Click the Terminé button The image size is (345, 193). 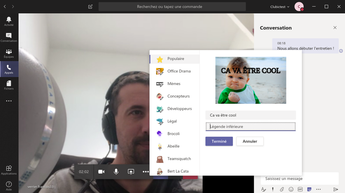coord(219,141)
